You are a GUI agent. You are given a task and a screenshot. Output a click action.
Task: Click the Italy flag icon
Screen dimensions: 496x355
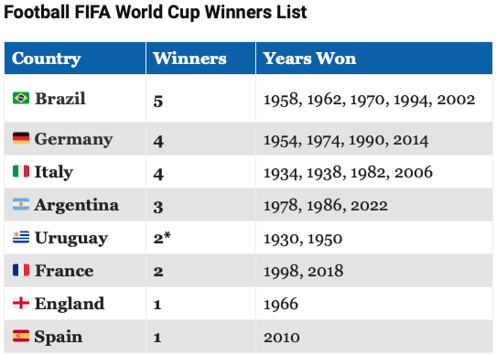(21, 171)
